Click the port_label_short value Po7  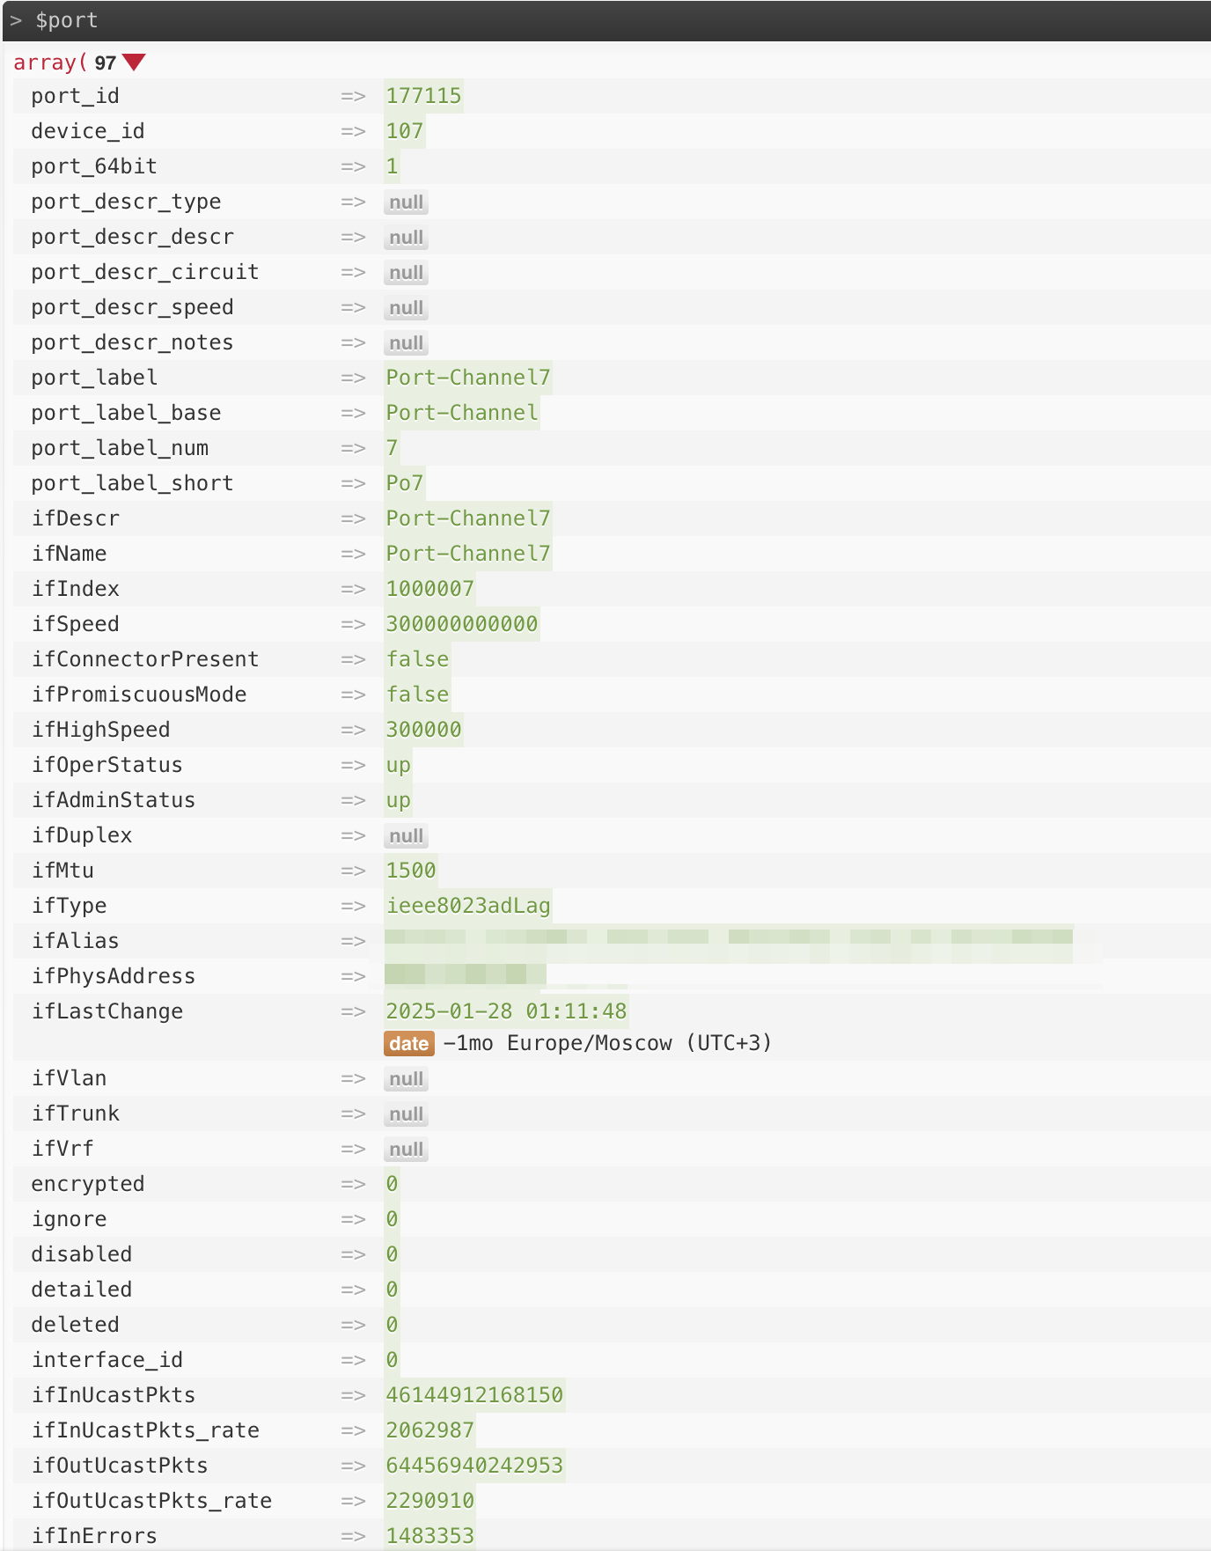coord(404,483)
